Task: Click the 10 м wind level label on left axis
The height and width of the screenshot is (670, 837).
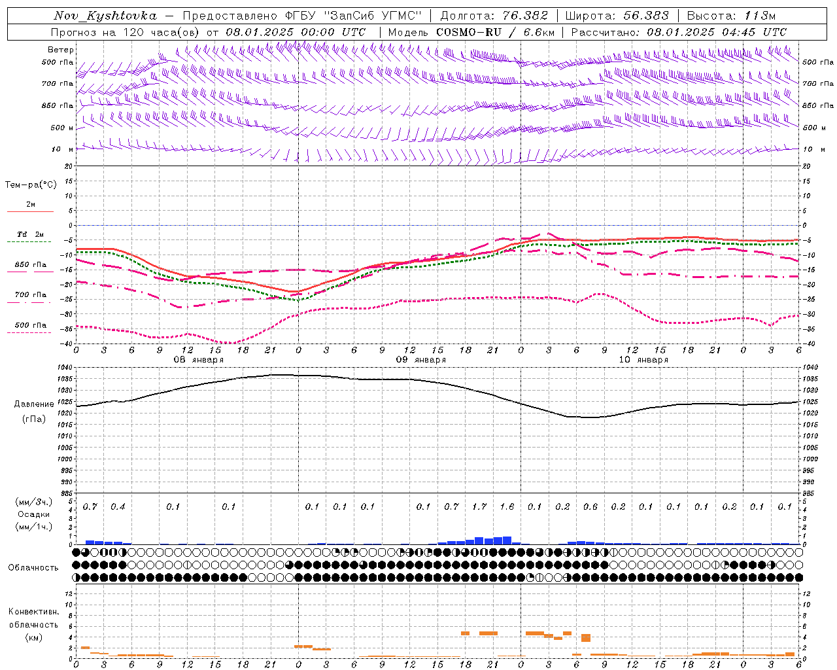Action: point(63,149)
